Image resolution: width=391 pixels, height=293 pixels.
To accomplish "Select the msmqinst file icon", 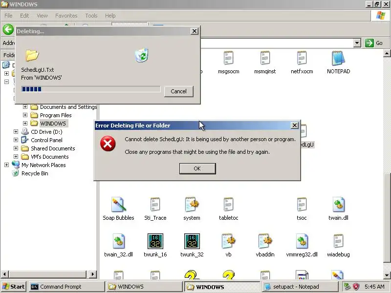I will tap(265, 58).
